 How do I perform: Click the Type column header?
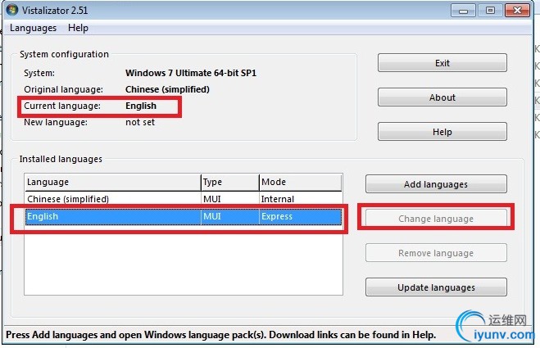tap(229, 182)
